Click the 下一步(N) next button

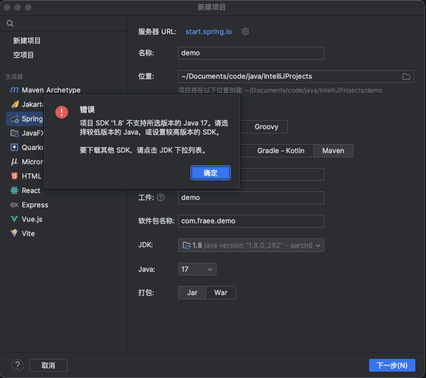tap(392, 365)
